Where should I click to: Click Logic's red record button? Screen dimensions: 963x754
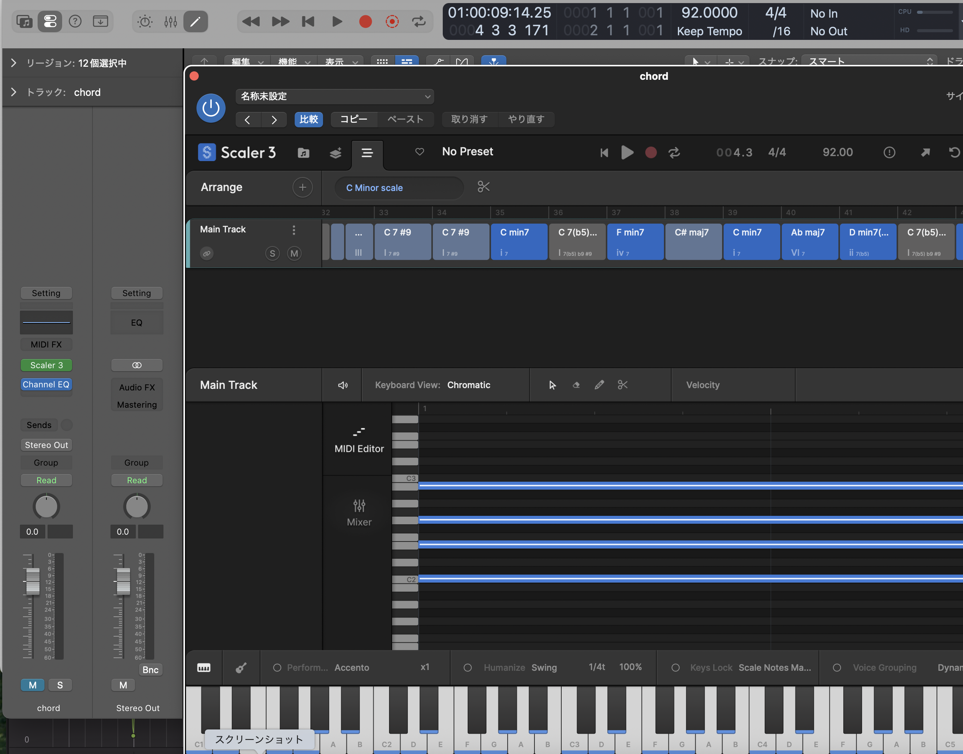point(366,21)
